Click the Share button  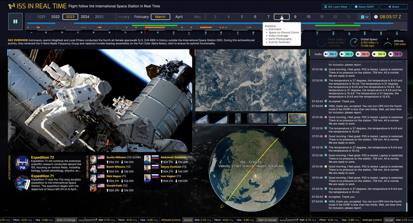pyautogui.click(x=394, y=7)
